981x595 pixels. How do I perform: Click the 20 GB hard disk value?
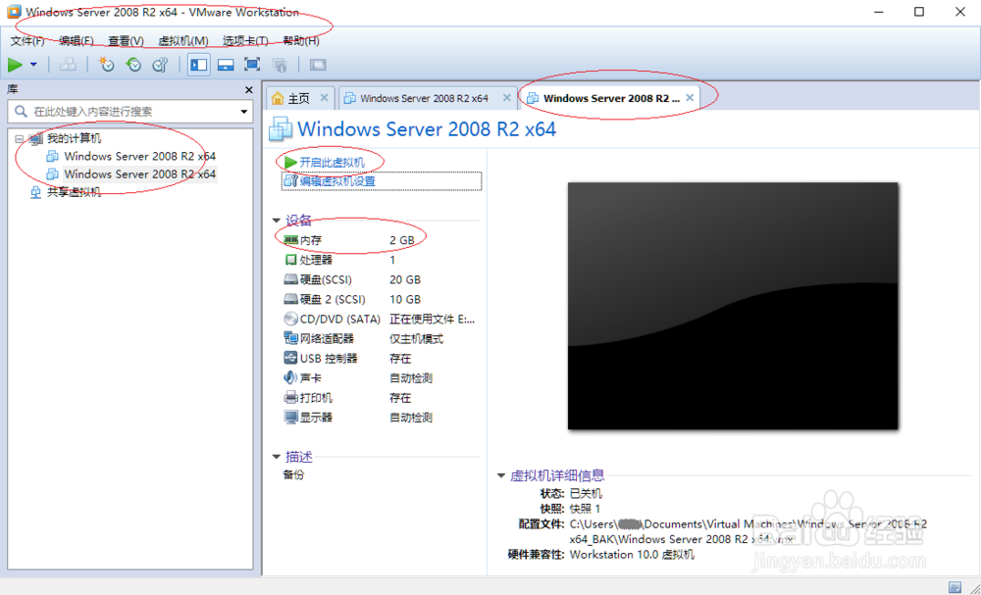405,279
